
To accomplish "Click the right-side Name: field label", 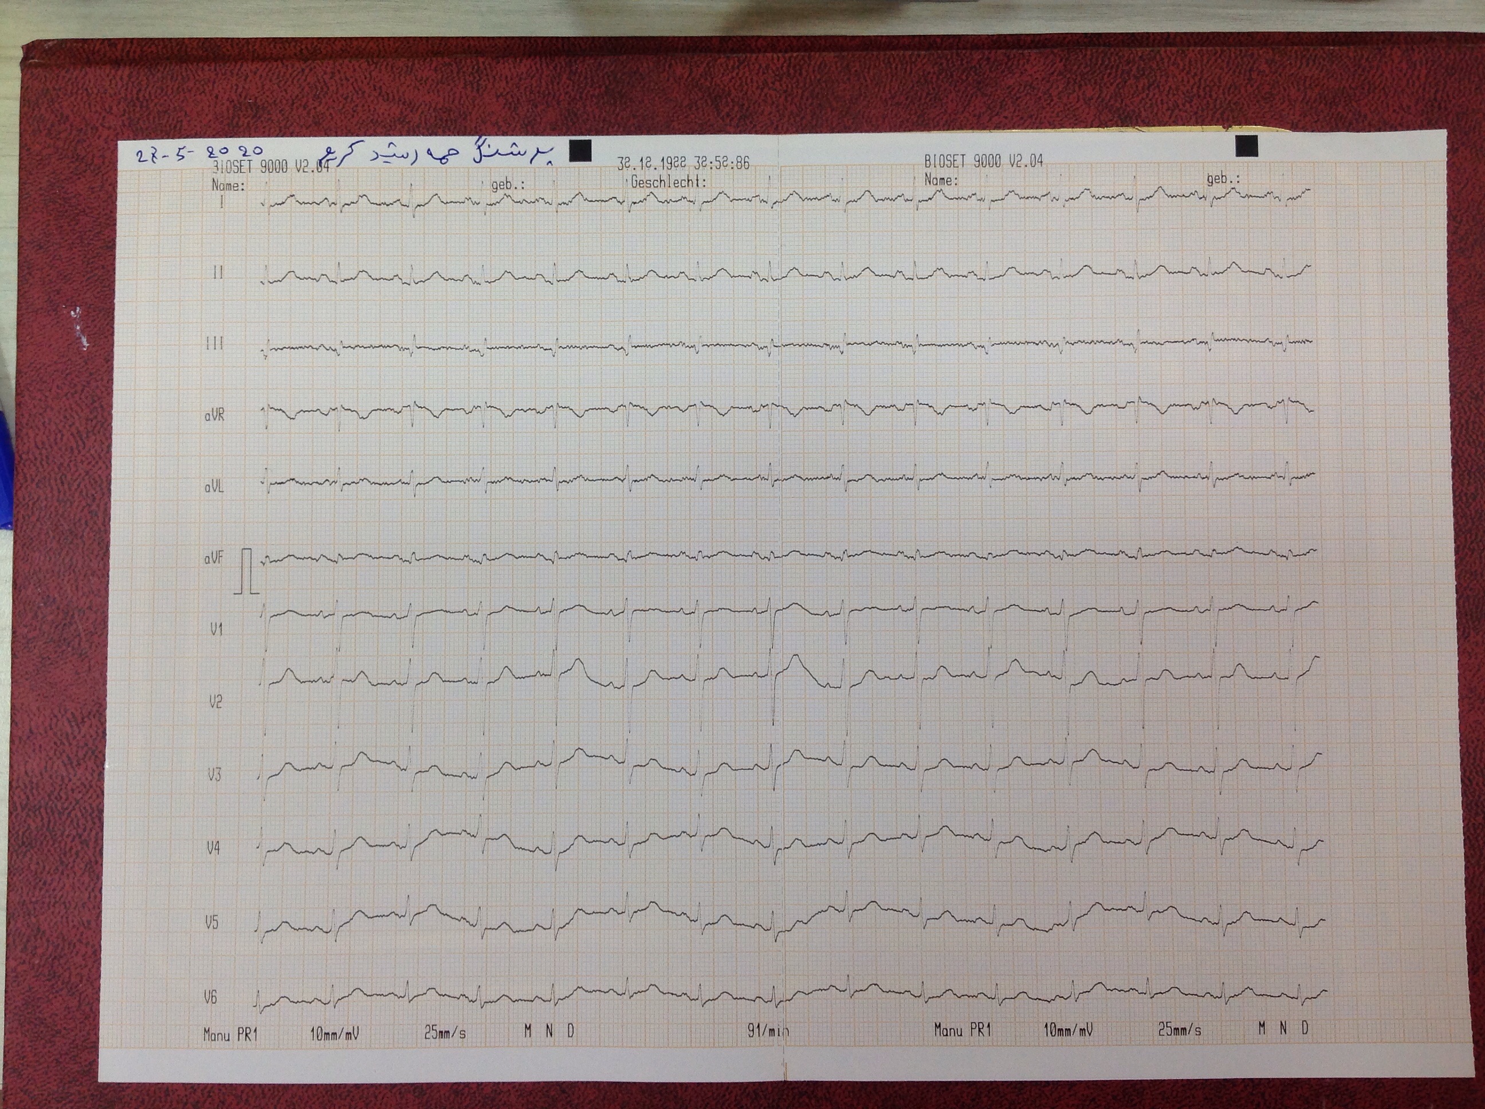I will point(941,180).
